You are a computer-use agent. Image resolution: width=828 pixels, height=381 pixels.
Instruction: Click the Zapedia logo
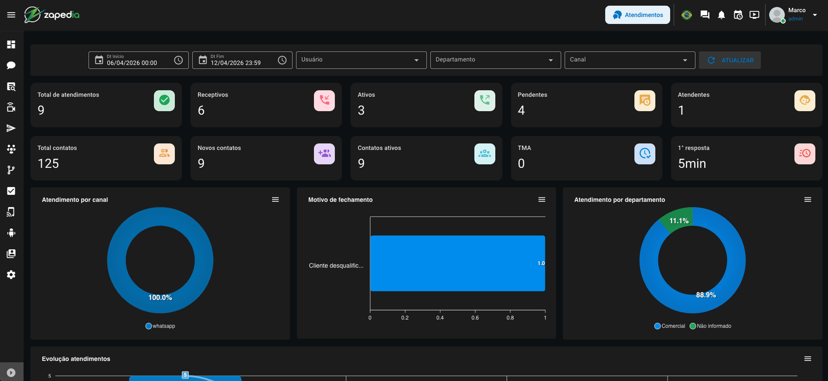coord(52,15)
